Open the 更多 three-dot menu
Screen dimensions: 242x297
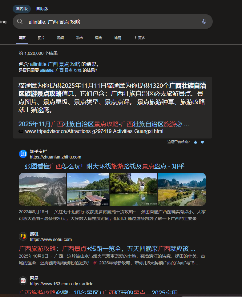[x=140, y=38]
